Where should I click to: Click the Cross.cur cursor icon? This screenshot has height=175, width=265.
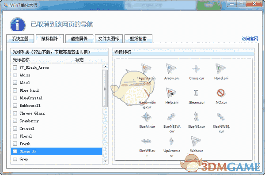[x=196, y=68]
